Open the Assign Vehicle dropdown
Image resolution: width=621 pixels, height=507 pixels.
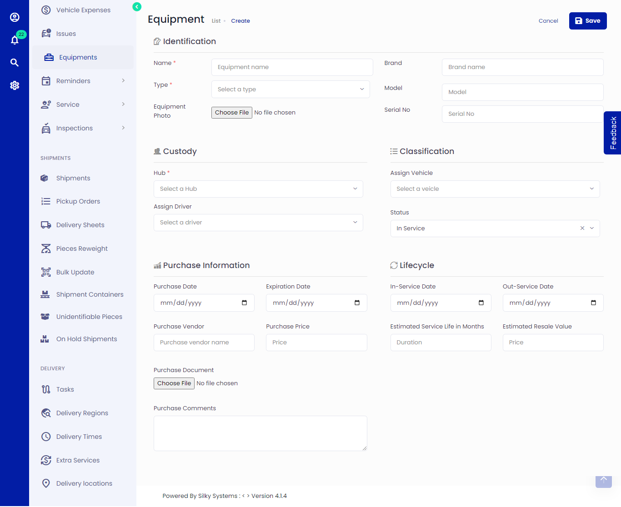(x=495, y=189)
